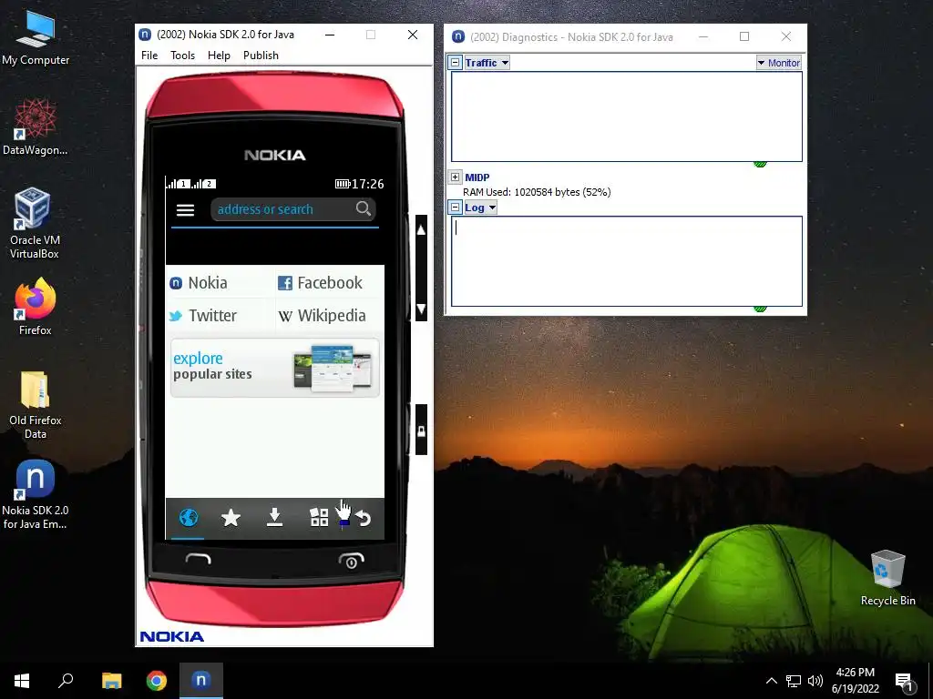Open the taskbar clock and date
Screen dimensions: 933x699
point(855,681)
